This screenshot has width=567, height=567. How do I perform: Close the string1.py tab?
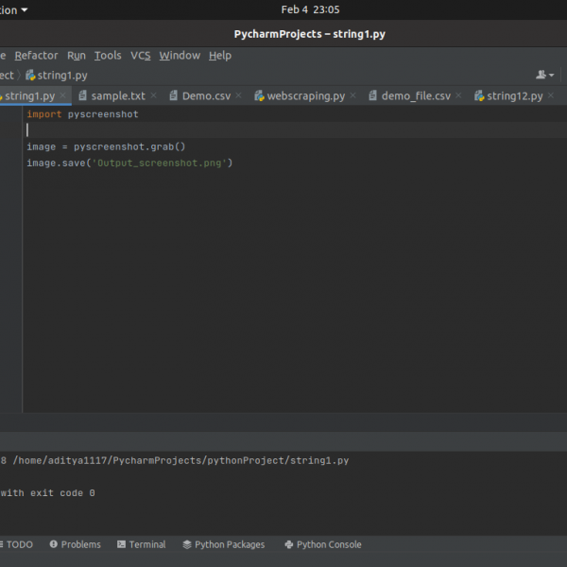click(x=63, y=95)
